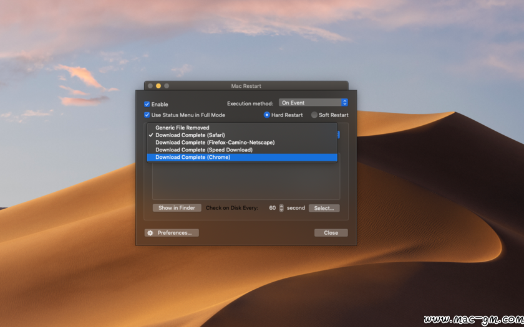The height and width of the screenshot is (327, 524).
Task: Select the Soft Restart radio button
Action: click(314, 115)
